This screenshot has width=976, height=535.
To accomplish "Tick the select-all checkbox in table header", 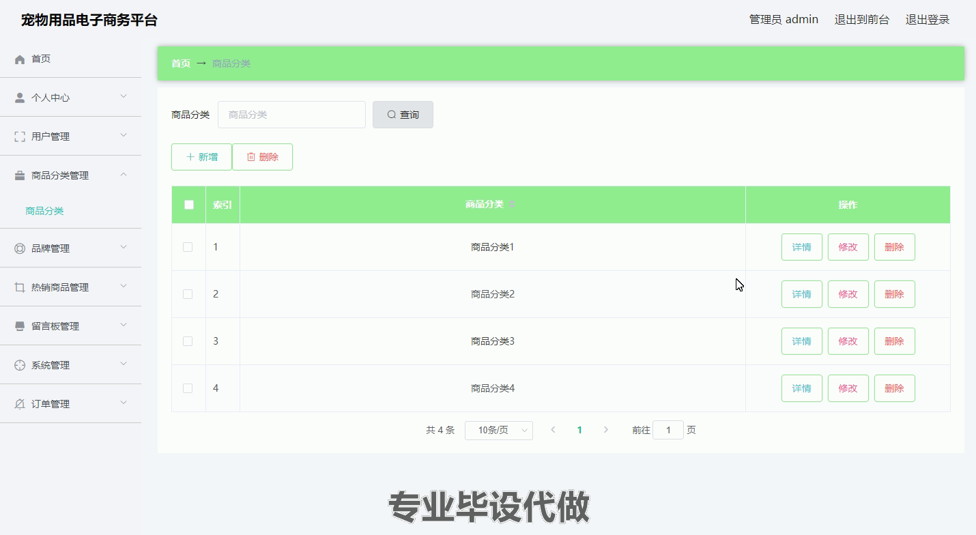I will coord(189,205).
